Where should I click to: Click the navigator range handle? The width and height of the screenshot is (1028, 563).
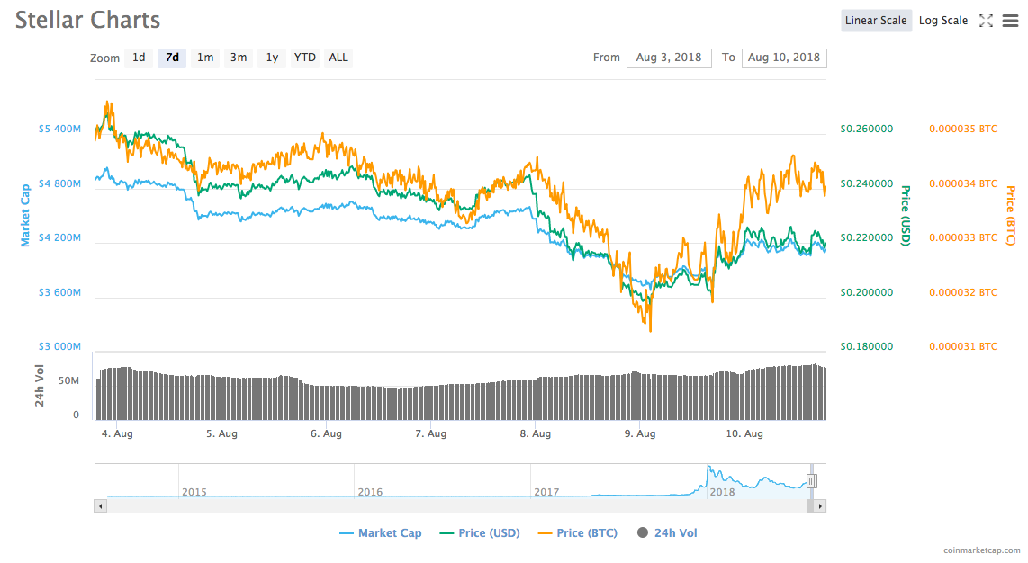tap(813, 480)
